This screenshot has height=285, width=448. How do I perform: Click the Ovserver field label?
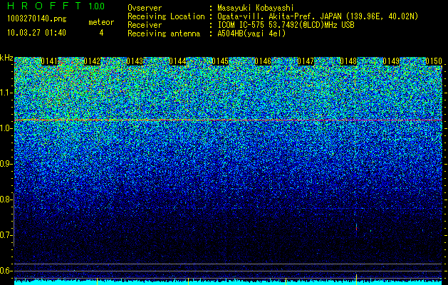[x=145, y=8]
